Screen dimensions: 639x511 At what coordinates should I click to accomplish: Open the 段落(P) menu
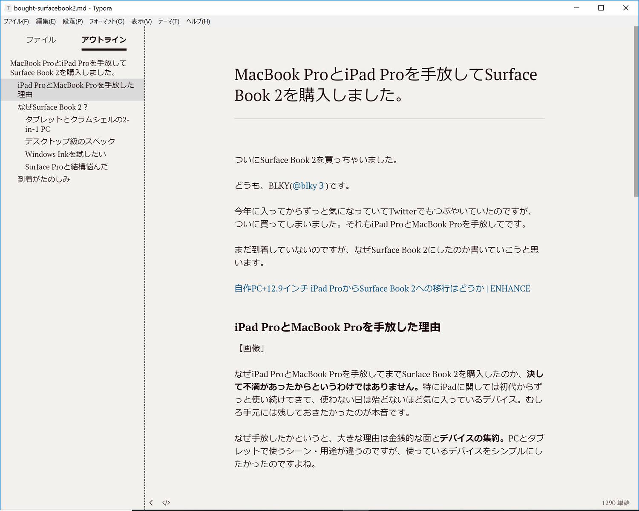coord(73,21)
